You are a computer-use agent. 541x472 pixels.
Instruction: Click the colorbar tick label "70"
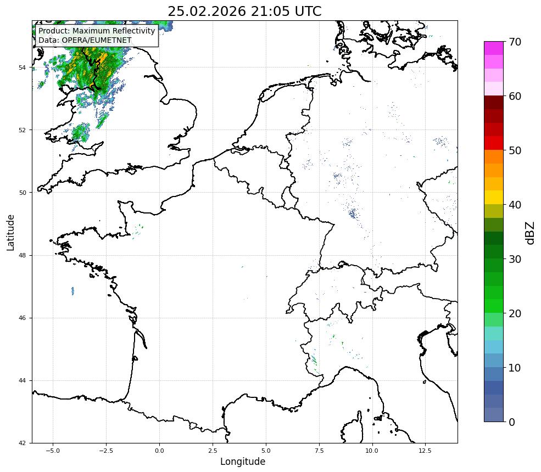tap(515, 42)
